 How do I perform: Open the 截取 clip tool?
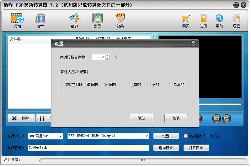(74, 18)
